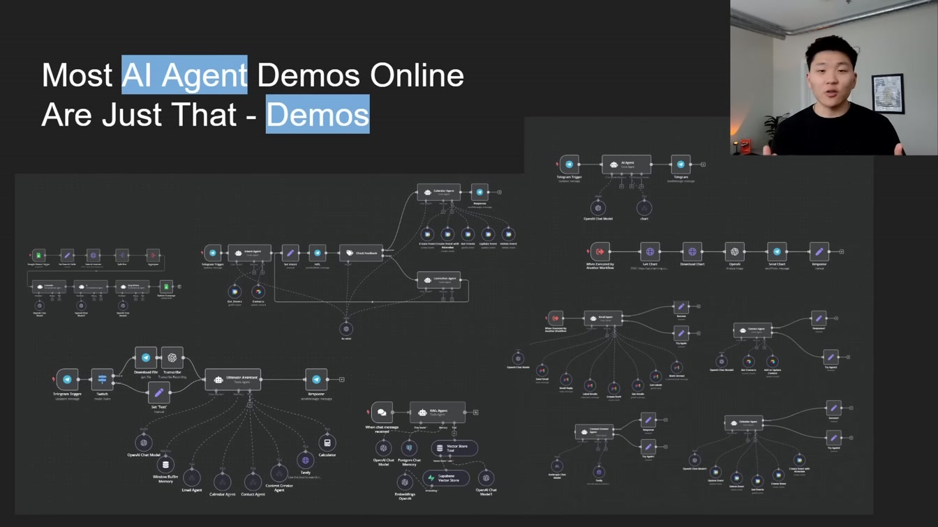Click the presenter webcam video thumbnail

pyautogui.click(x=834, y=77)
